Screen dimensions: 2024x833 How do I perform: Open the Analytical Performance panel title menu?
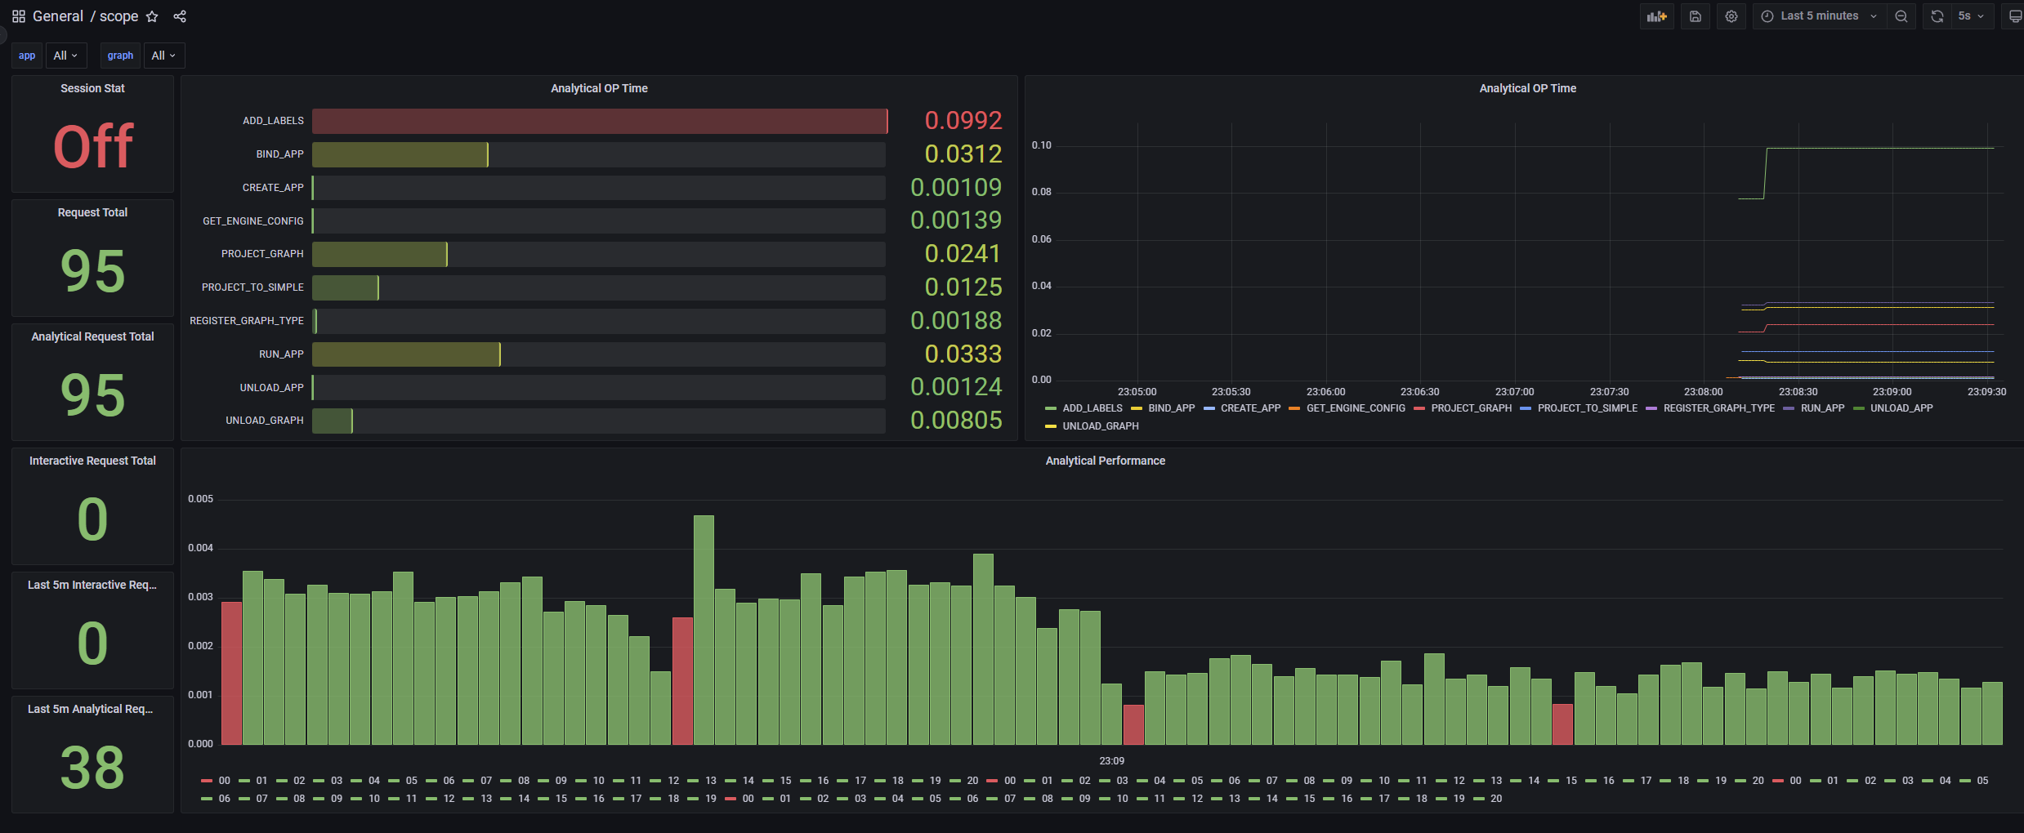[1106, 461]
